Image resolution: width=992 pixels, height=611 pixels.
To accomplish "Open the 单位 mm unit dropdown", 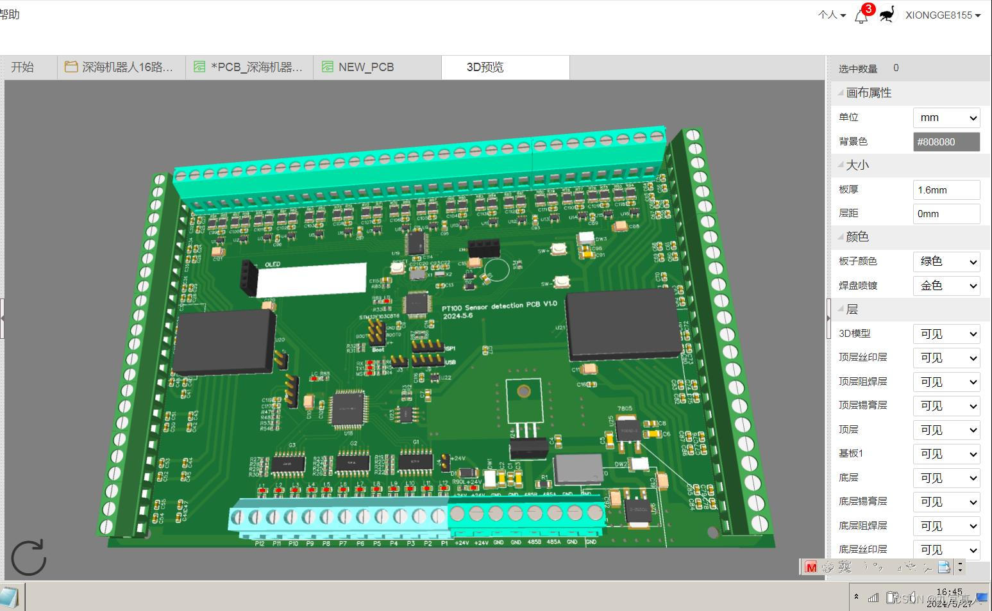I will (946, 118).
